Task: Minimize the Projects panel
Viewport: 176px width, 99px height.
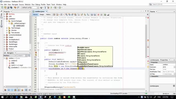Action: click(30, 12)
